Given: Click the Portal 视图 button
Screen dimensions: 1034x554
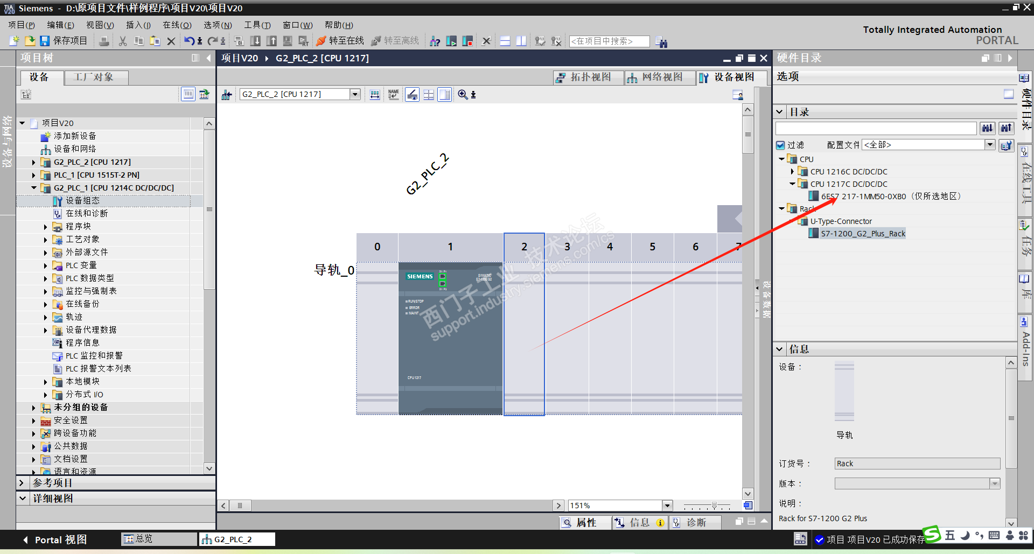Looking at the screenshot, I should point(54,539).
